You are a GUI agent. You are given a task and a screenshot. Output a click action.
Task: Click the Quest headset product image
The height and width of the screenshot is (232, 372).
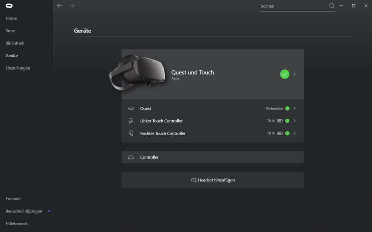(x=138, y=72)
